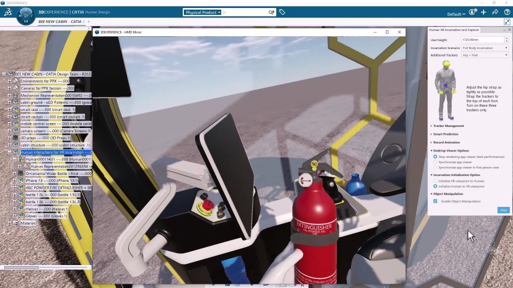Image resolution: width=513 pixels, height=288 pixels.
Task: Minimize the Human VR Incarnation panel
Action: click(504, 30)
